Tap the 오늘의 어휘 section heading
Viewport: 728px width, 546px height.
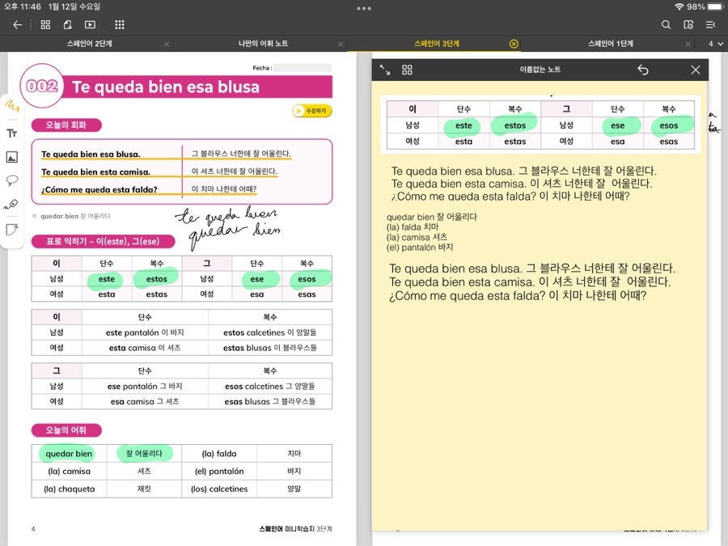[x=66, y=430]
